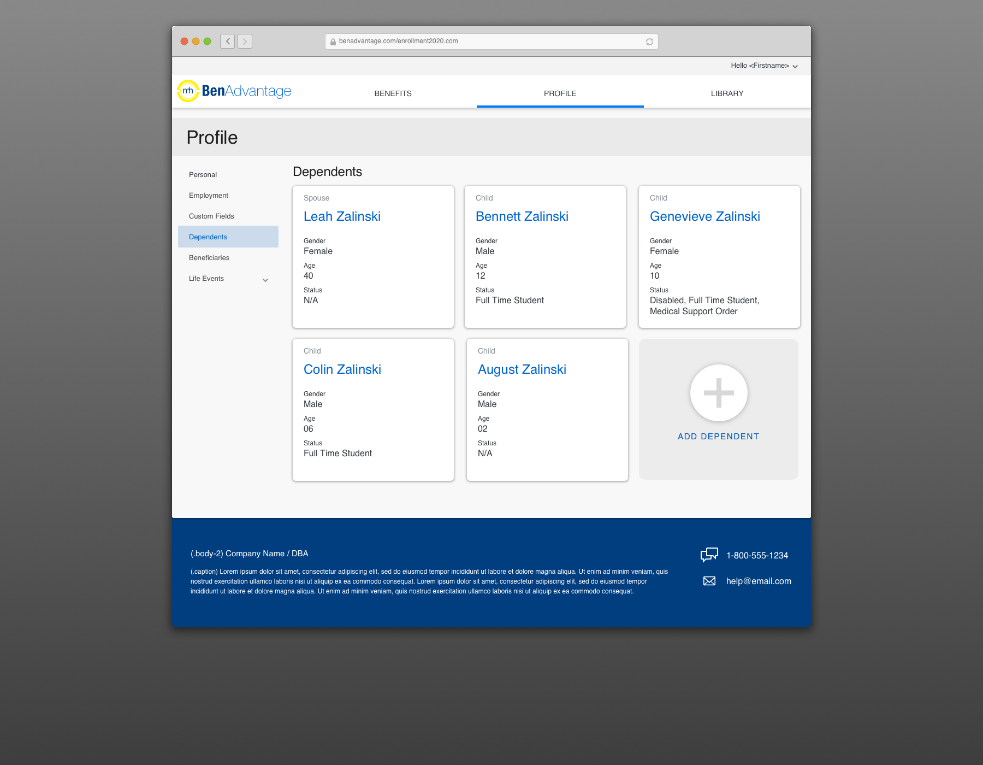983x765 pixels.
Task: Reload the page using the refresh icon
Action: pos(649,42)
